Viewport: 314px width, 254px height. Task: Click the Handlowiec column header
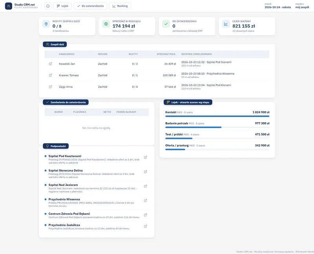pyautogui.click(x=67, y=54)
